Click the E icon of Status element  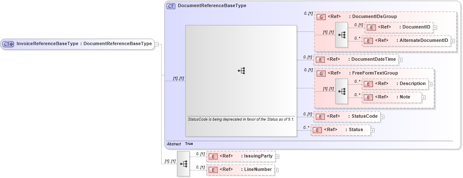coord(317,130)
